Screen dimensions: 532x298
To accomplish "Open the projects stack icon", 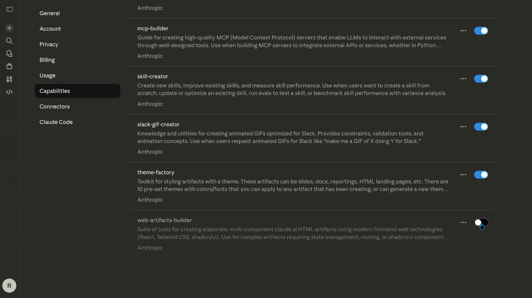I will 9,66.
